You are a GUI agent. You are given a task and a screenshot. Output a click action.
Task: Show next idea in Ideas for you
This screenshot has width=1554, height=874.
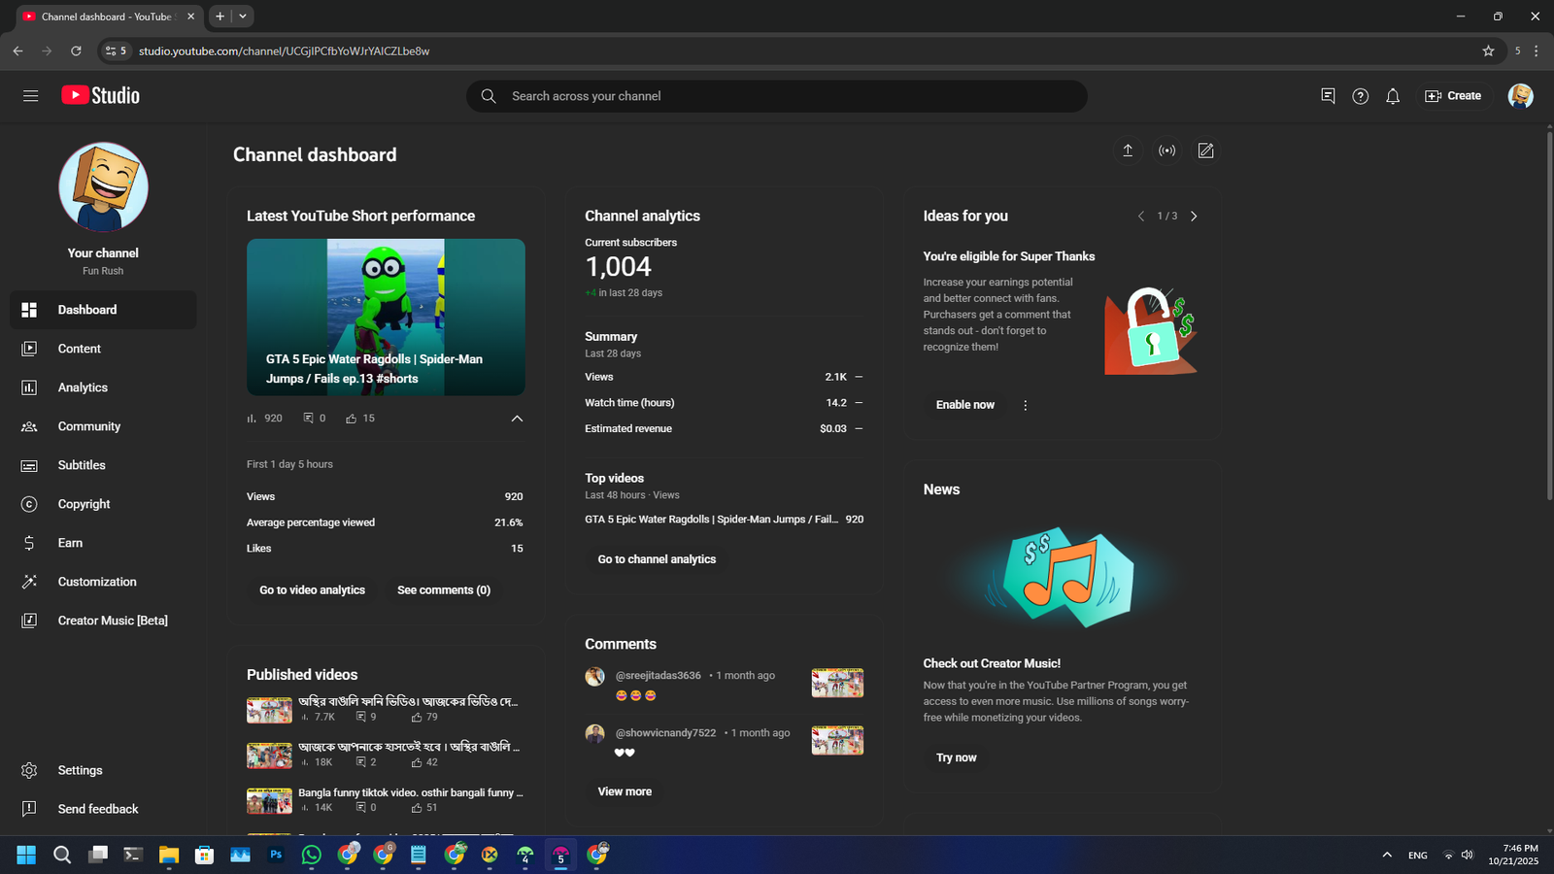pyautogui.click(x=1194, y=217)
